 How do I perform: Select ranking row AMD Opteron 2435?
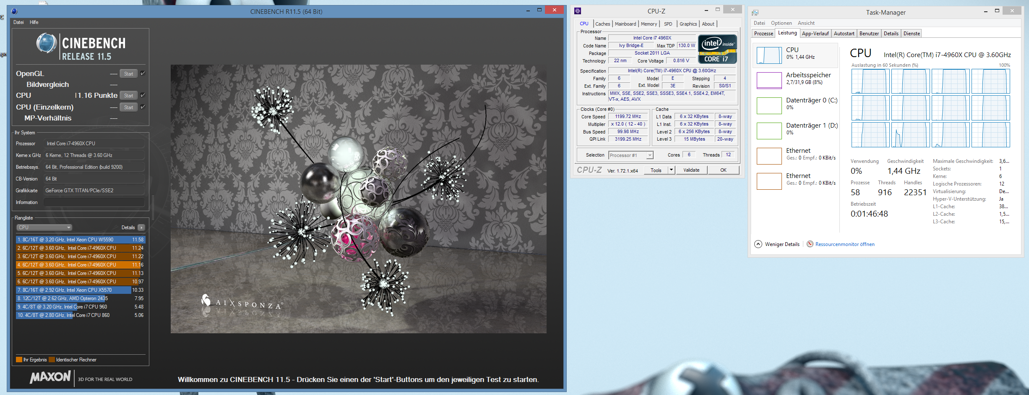pyautogui.click(x=80, y=298)
